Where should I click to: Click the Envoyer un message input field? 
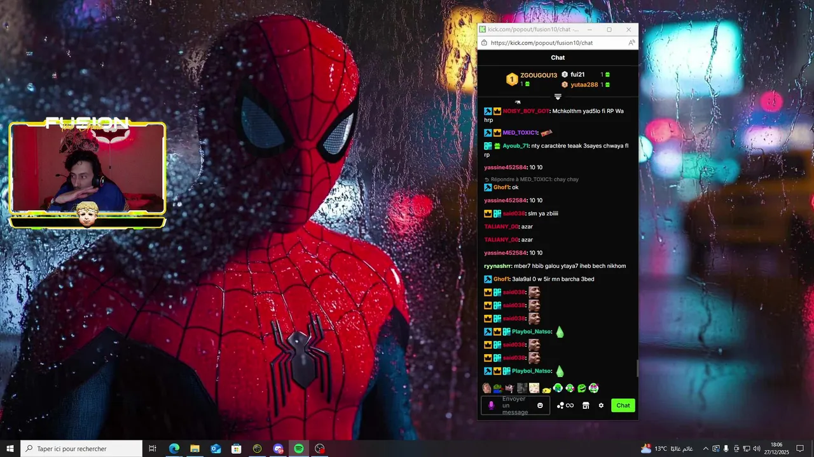tap(515, 406)
